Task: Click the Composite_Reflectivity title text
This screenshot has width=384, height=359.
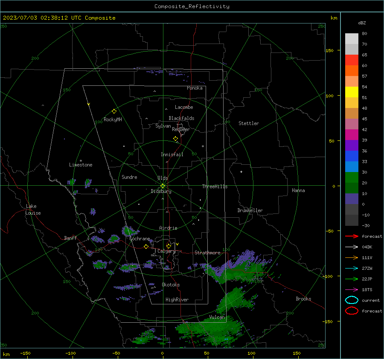Action: point(192,6)
